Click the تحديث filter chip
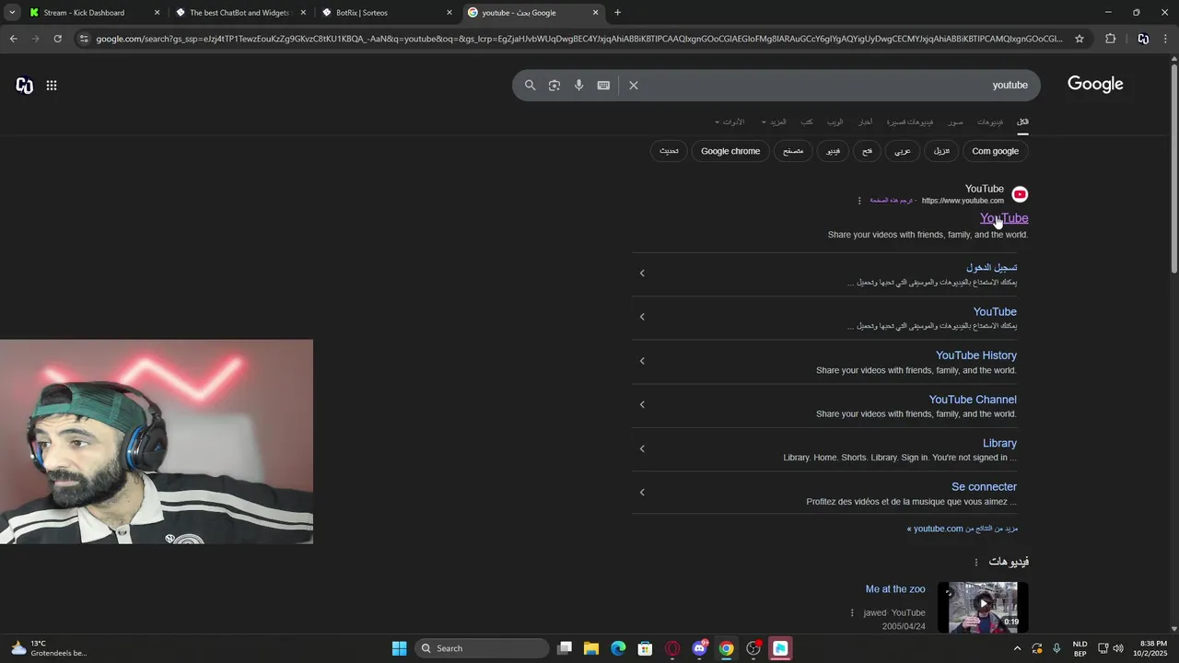Viewport: 1179px width, 663px height. click(669, 151)
